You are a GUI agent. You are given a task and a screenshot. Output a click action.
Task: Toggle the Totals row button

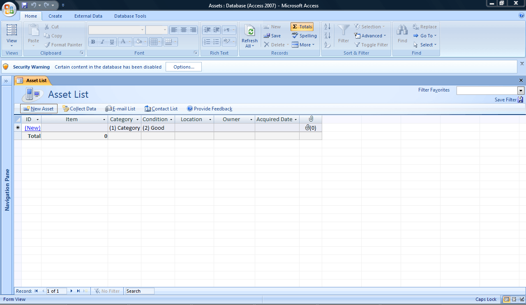302,27
